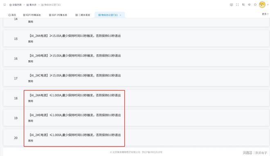Click row number 16
This screenshot has width=270, height=156.
click(x=16, y=59)
